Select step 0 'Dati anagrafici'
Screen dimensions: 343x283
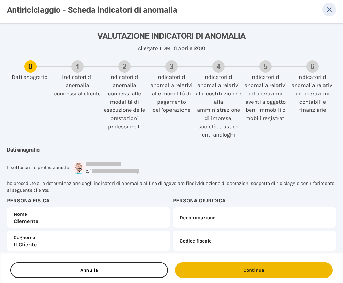pyautogui.click(x=30, y=67)
